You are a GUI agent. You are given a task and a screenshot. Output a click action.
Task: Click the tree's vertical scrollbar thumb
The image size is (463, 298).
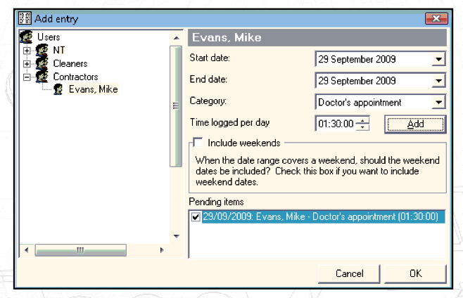pos(176,105)
